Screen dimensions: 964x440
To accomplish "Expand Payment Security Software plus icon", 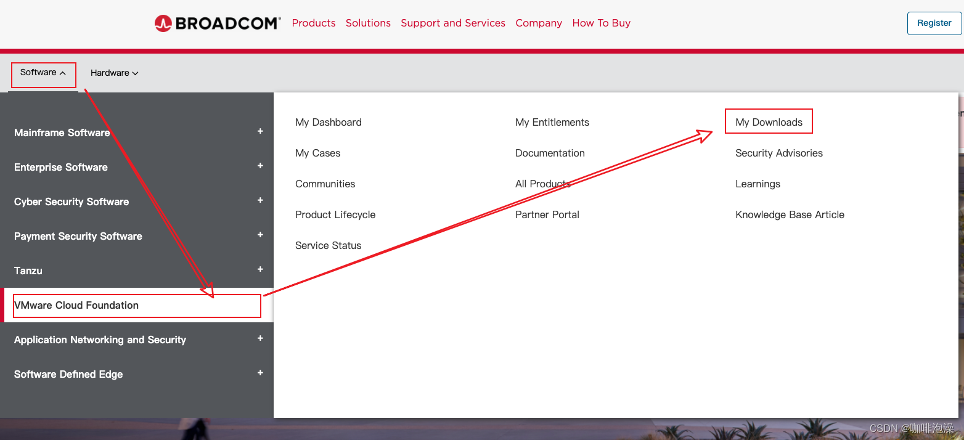I will 260,235.
